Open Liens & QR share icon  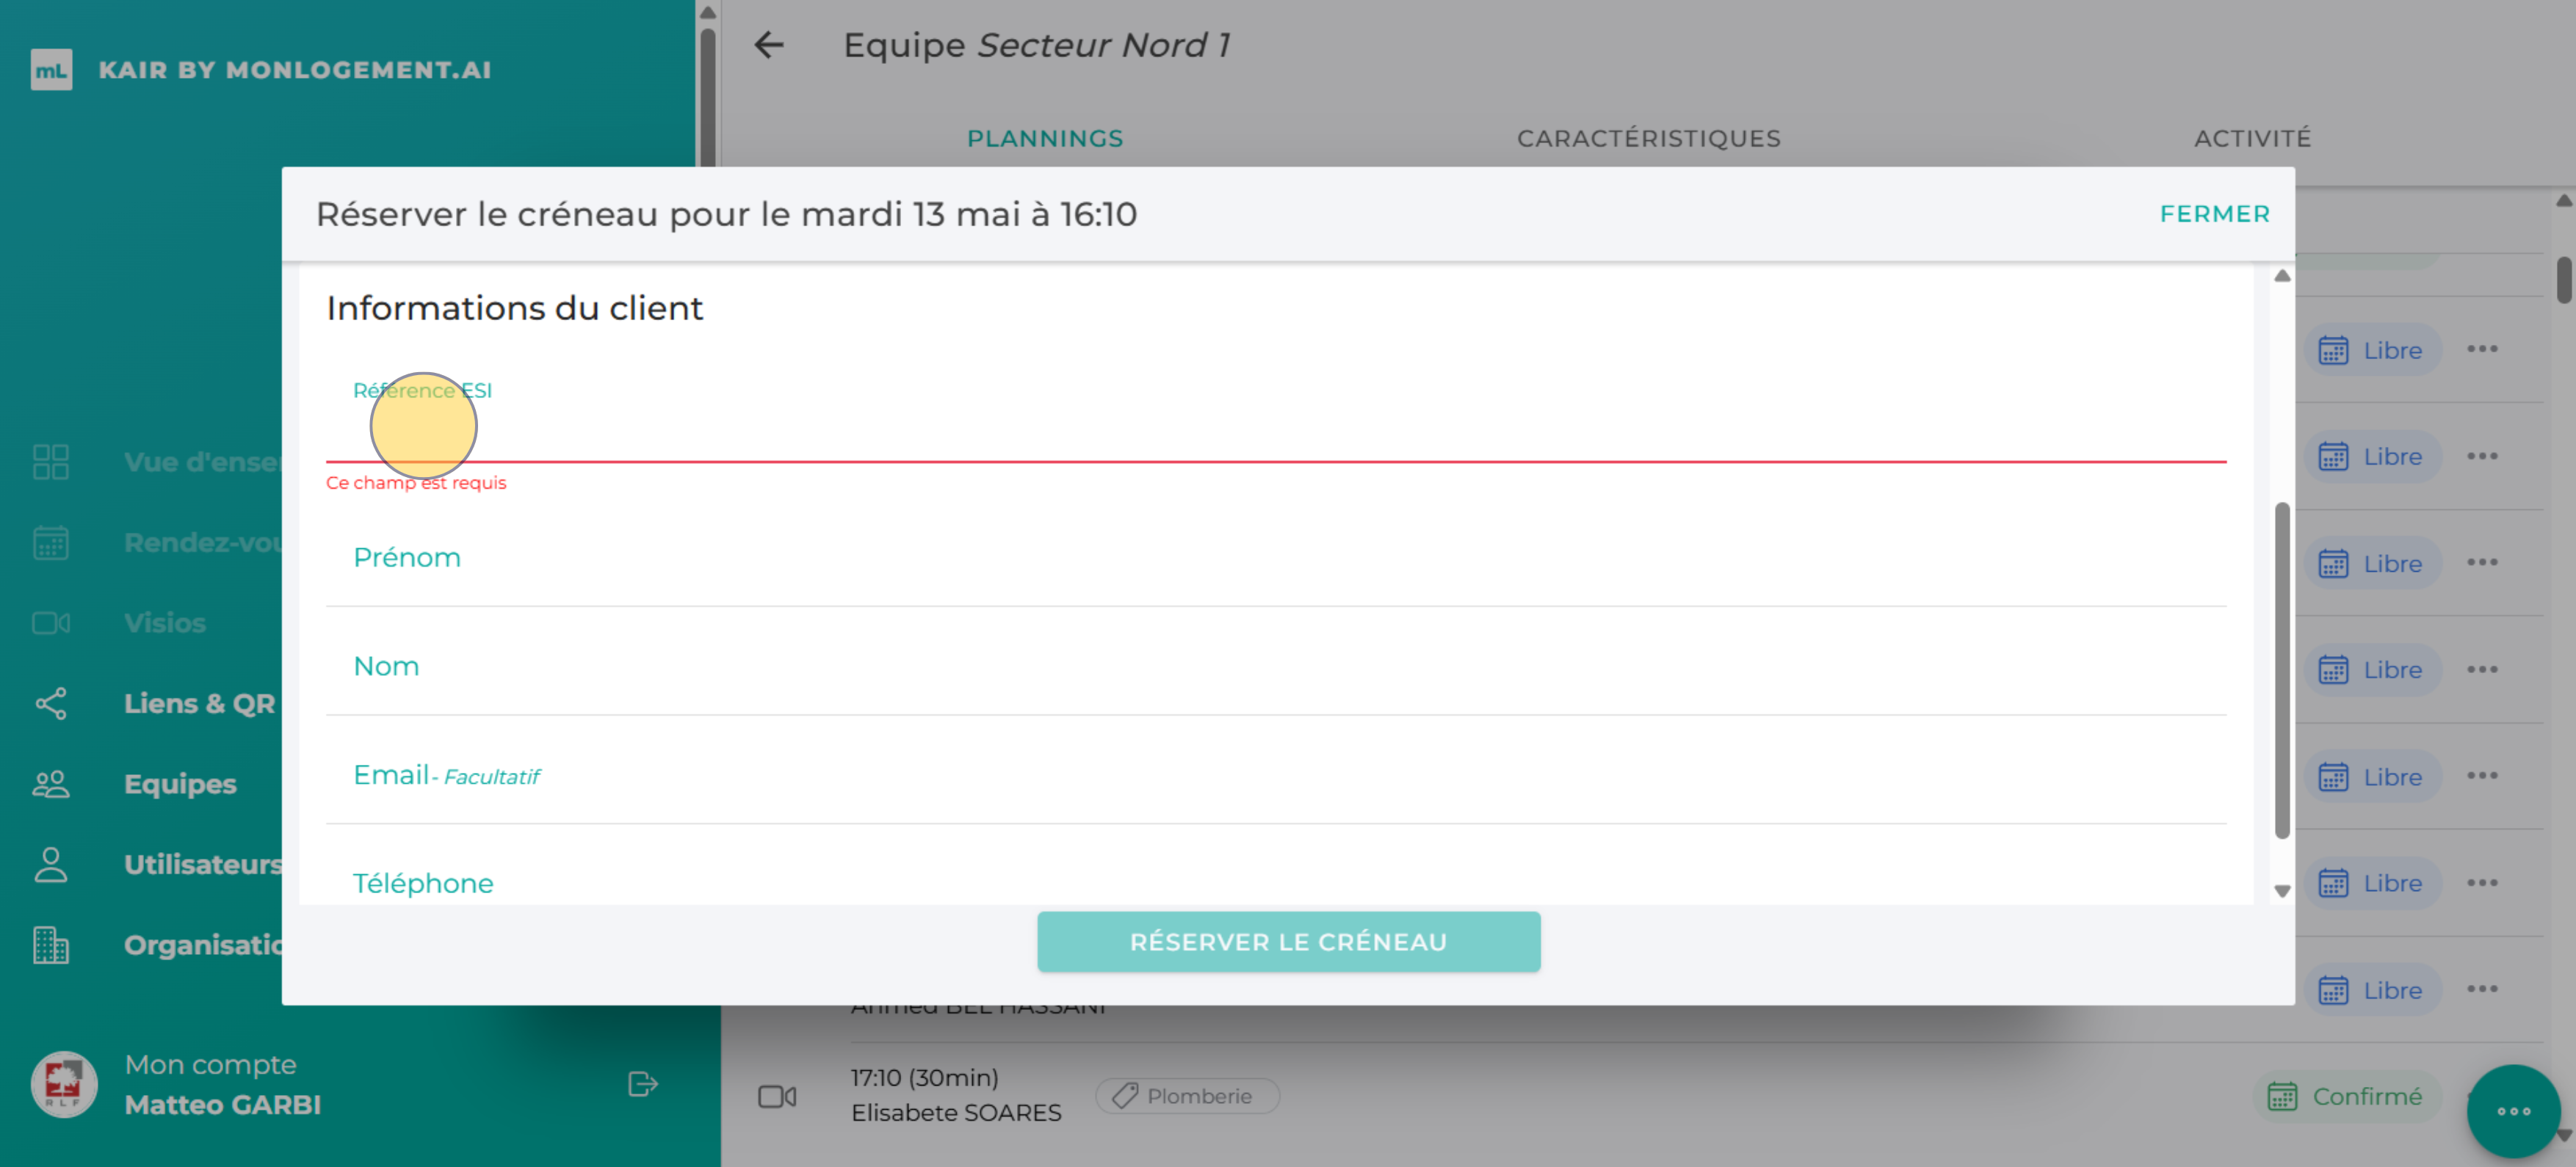pyautogui.click(x=51, y=703)
